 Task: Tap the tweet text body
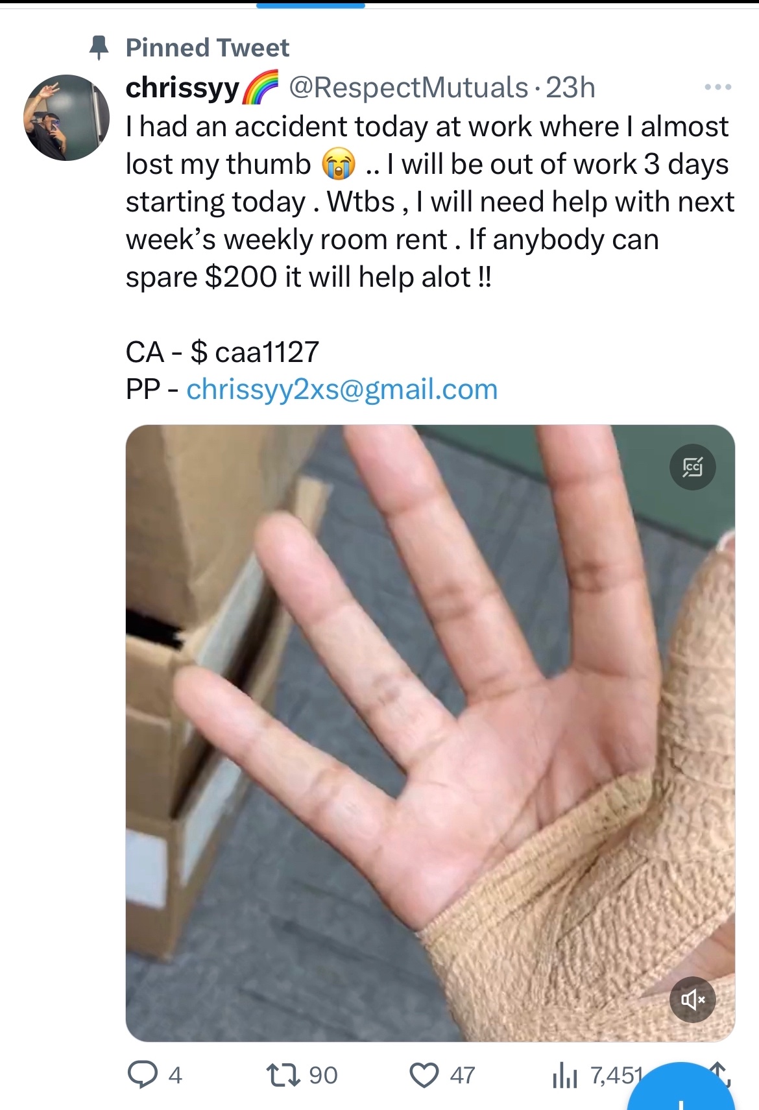tap(430, 202)
